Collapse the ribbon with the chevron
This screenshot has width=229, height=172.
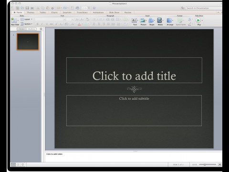(x=219, y=12)
